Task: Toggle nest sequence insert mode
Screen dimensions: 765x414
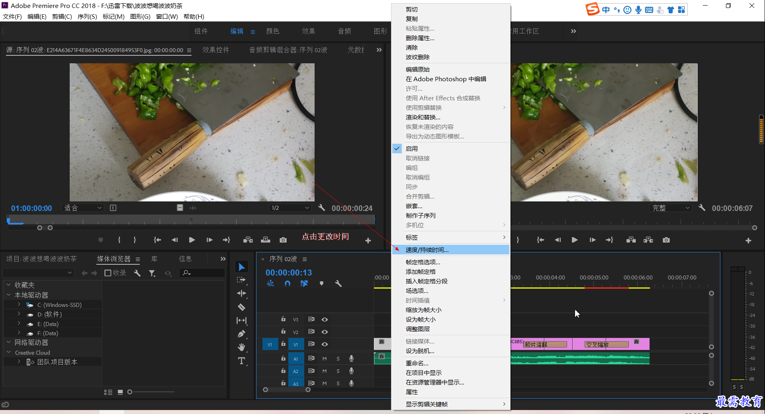Action: click(x=270, y=283)
